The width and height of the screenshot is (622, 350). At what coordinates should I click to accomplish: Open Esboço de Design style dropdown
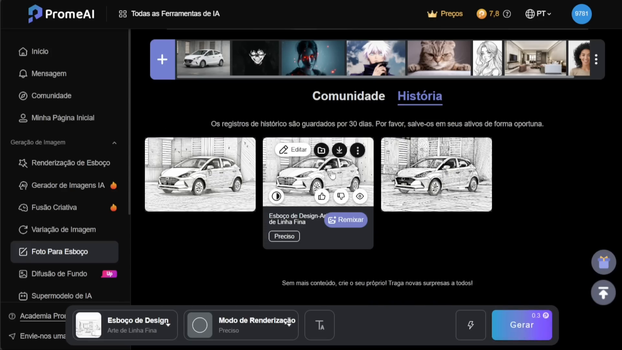125,325
